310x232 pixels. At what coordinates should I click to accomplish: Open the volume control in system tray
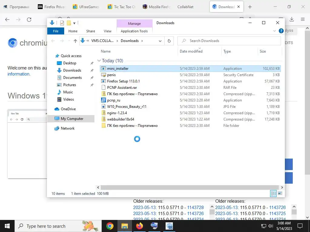point(270,226)
